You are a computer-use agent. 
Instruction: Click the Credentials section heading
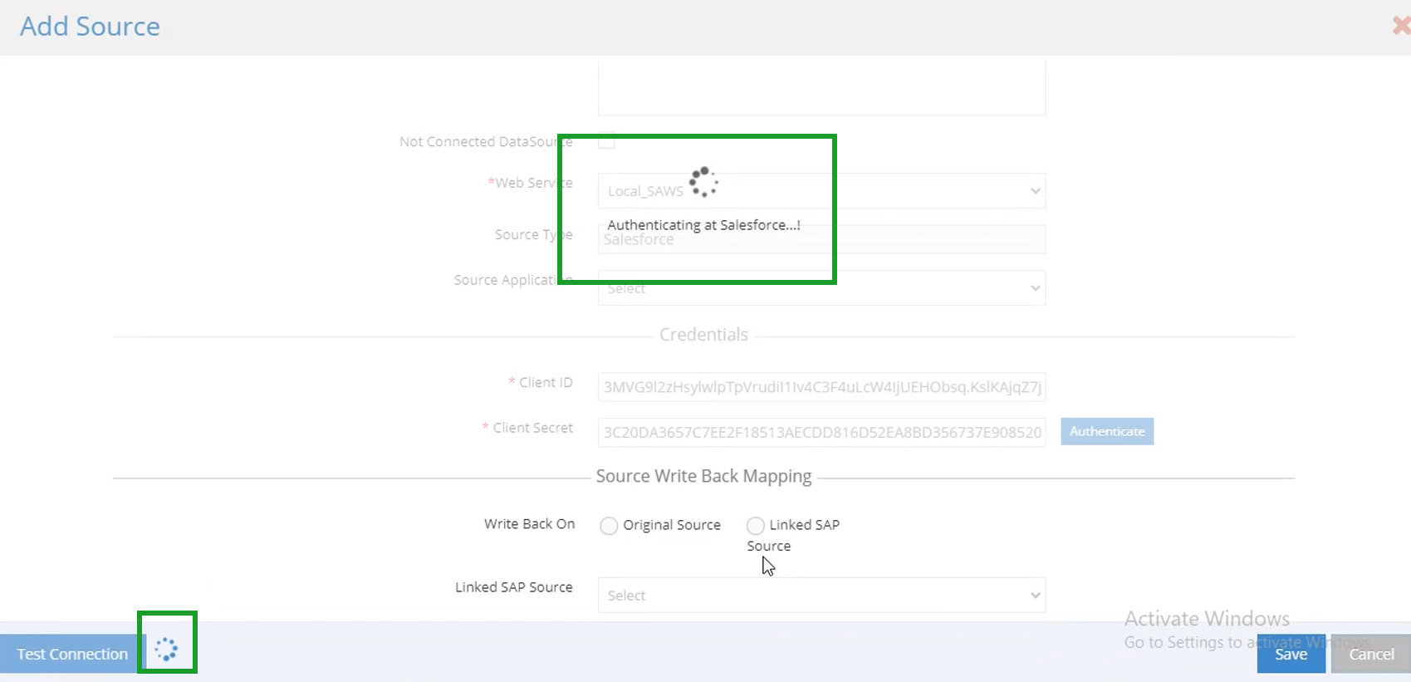[703, 335]
